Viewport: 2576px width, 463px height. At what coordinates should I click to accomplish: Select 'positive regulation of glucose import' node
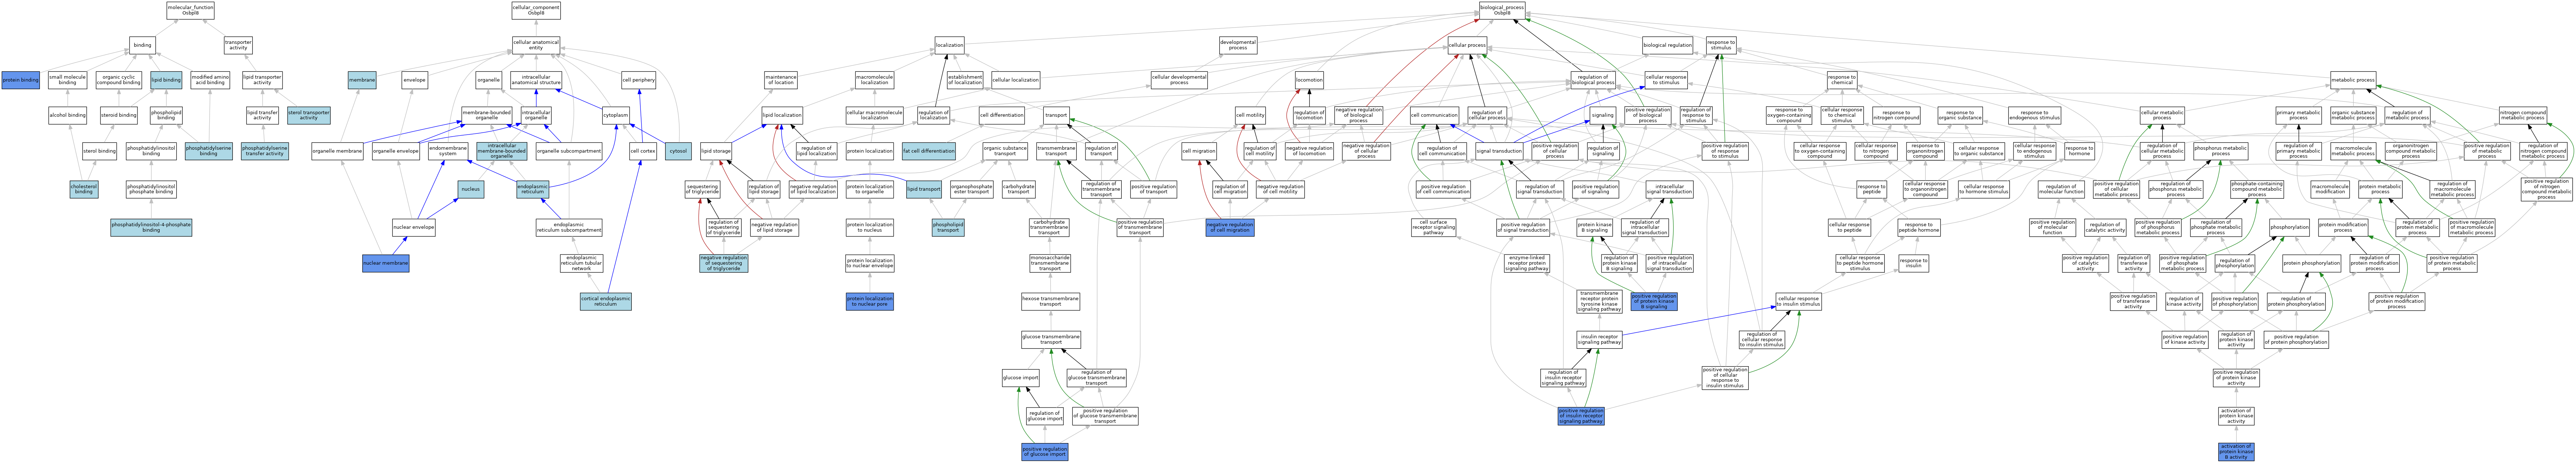click(x=1045, y=452)
